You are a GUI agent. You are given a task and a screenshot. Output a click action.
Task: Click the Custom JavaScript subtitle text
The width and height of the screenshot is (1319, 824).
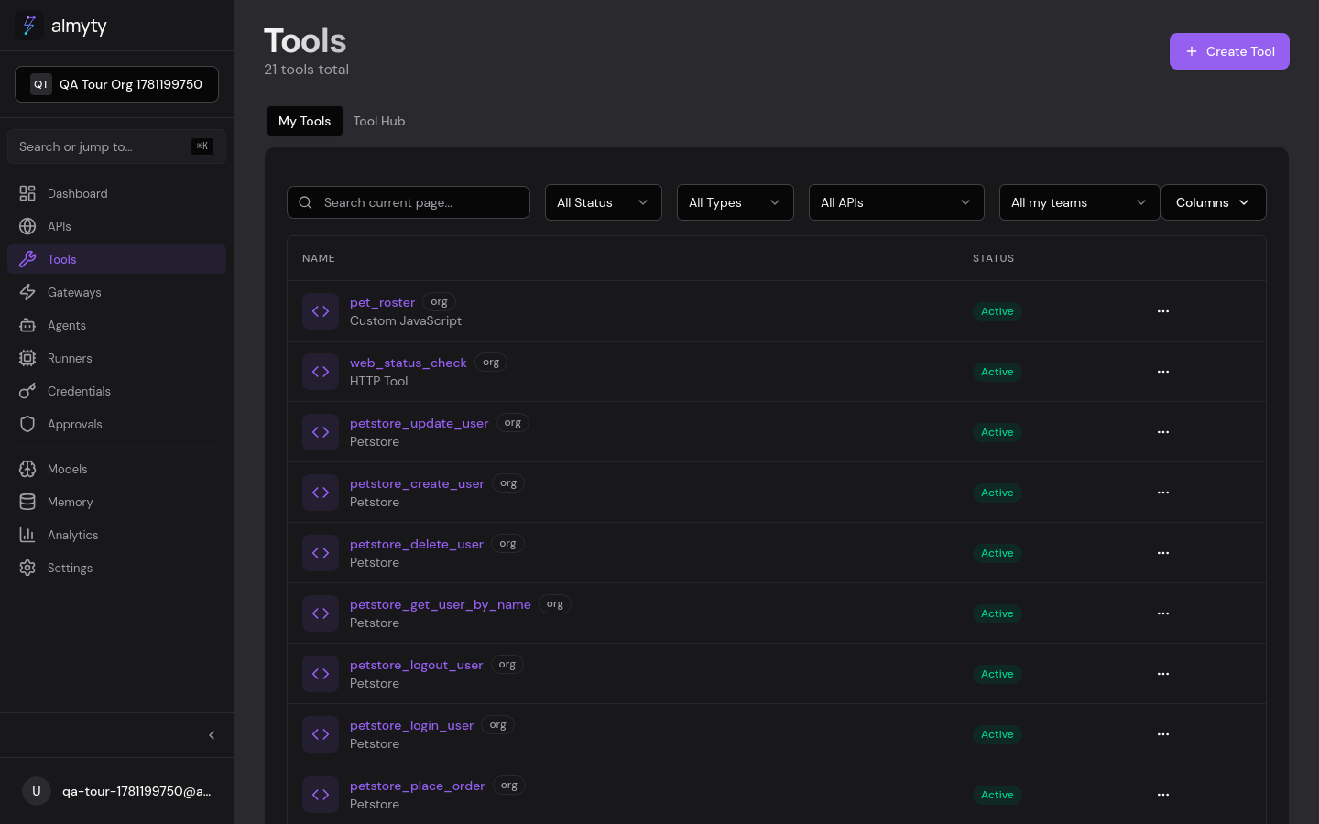point(405,320)
